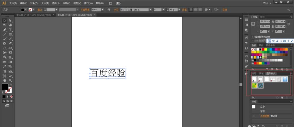Select the Eyedropper tool
Image resolution: width=294 pixels, height=127 pixels.
coord(5,66)
